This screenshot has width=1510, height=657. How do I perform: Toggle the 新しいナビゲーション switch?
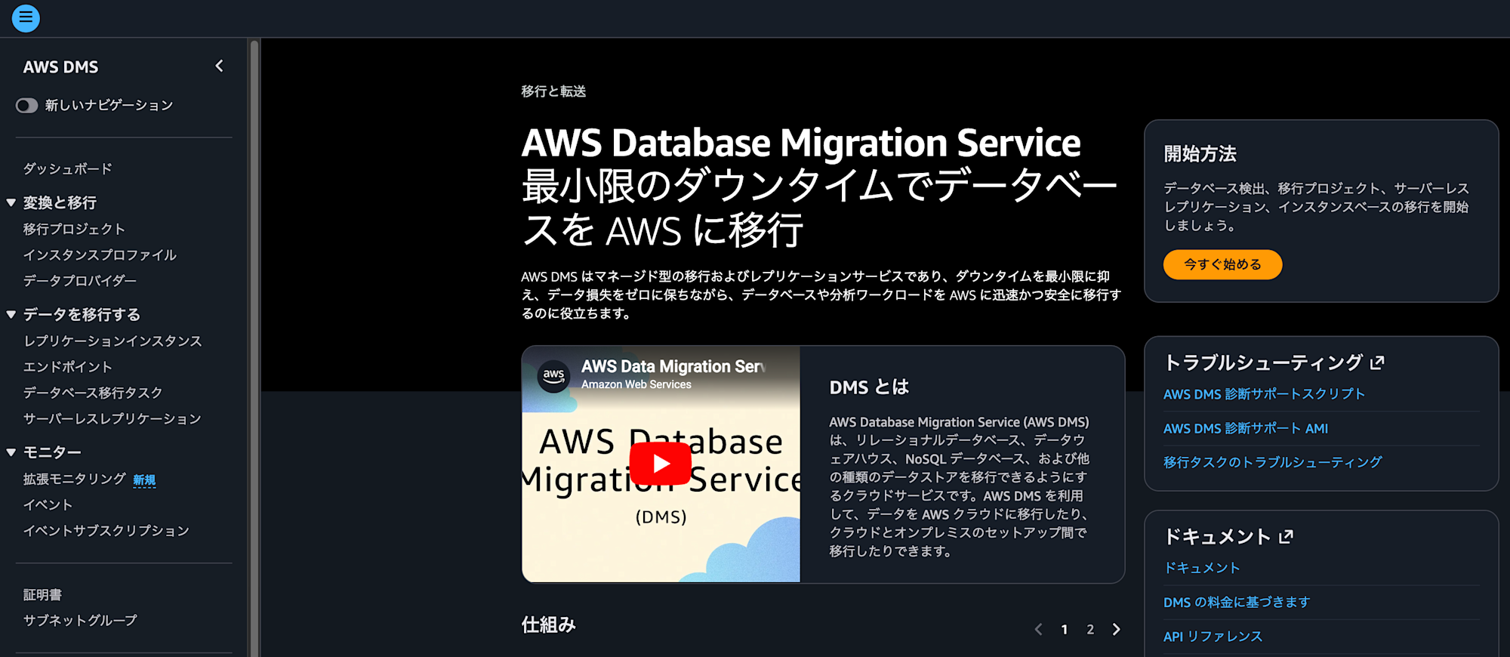[x=26, y=105]
